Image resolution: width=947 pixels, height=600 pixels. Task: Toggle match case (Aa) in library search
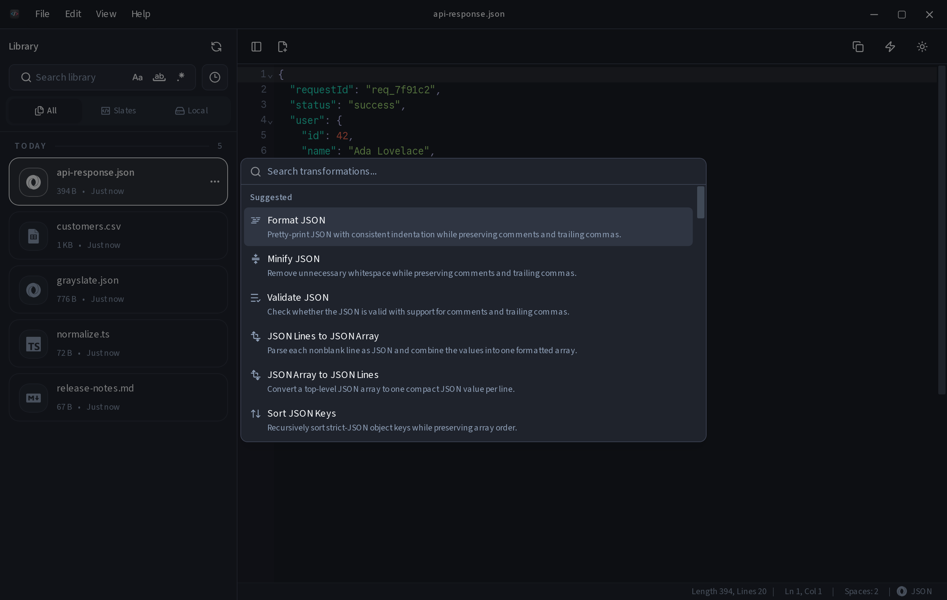[137, 77]
